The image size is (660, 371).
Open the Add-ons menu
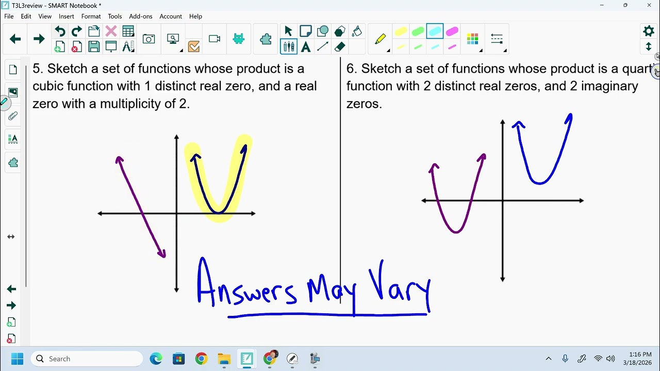pyautogui.click(x=140, y=16)
